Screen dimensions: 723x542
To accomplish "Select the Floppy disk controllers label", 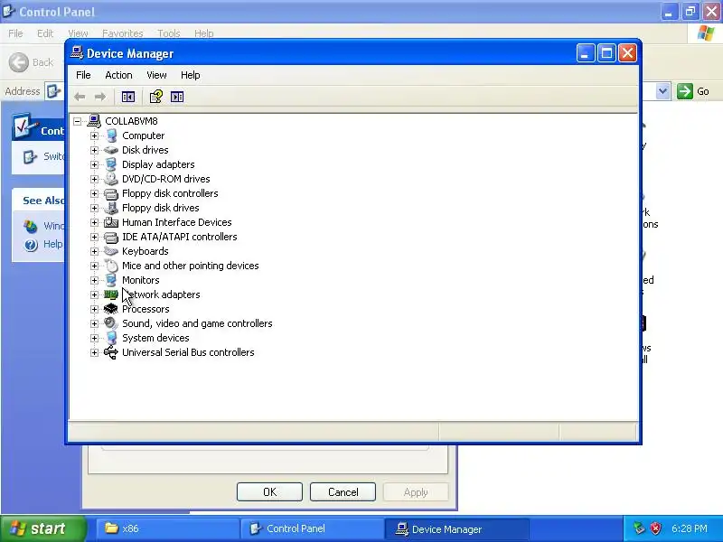I will (170, 193).
